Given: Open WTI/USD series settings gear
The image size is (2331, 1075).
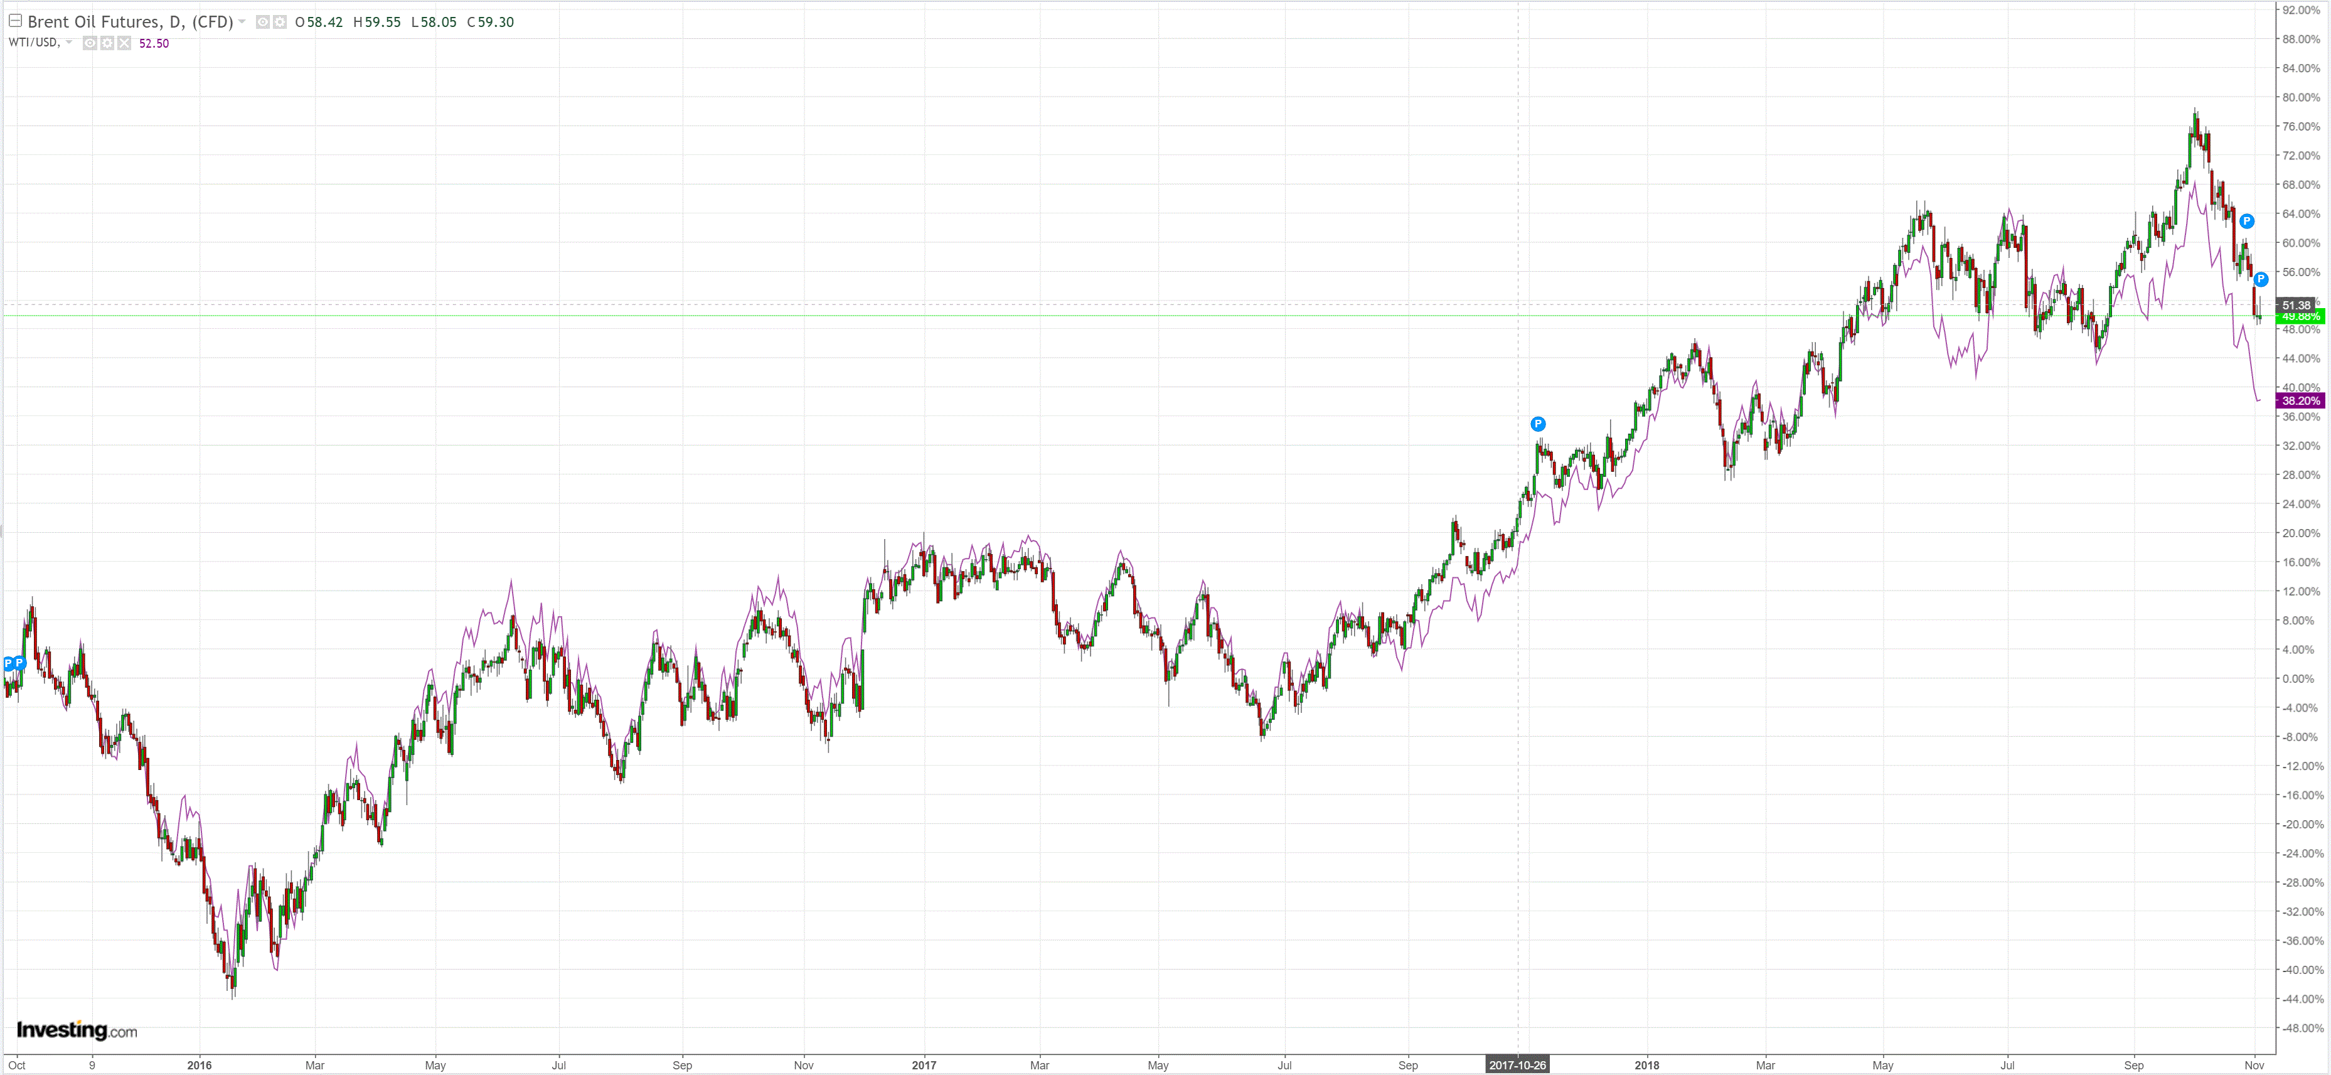Looking at the screenshot, I should click(x=107, y=43).
